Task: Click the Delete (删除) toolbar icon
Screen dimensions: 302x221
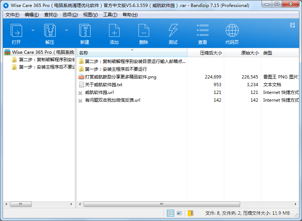Action: [x=144, y=31]
